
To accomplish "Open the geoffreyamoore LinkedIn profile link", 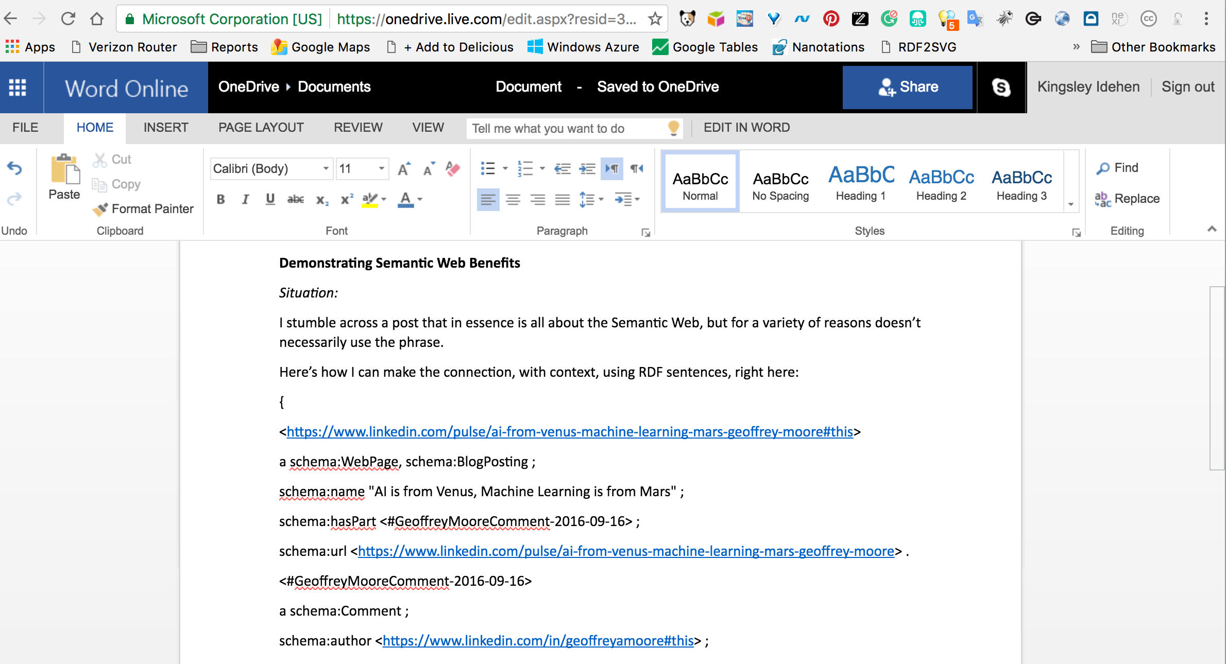I will tap(538, 641).
